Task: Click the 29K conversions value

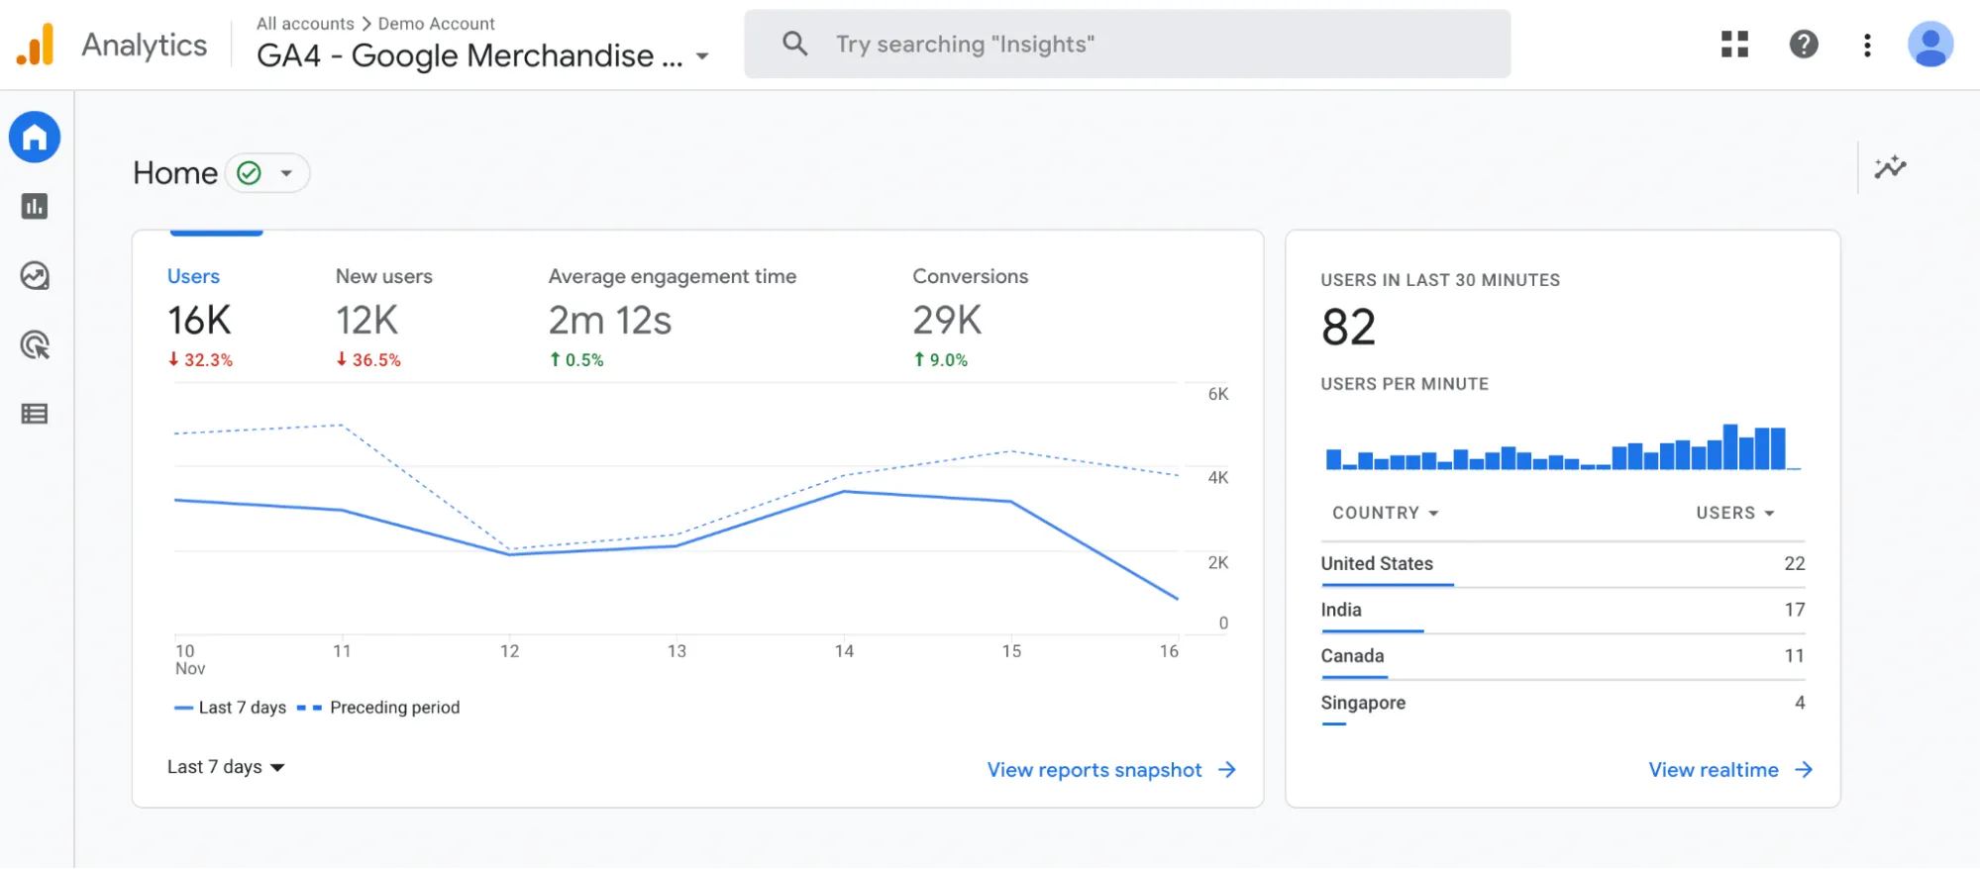Action: point(947,321)
